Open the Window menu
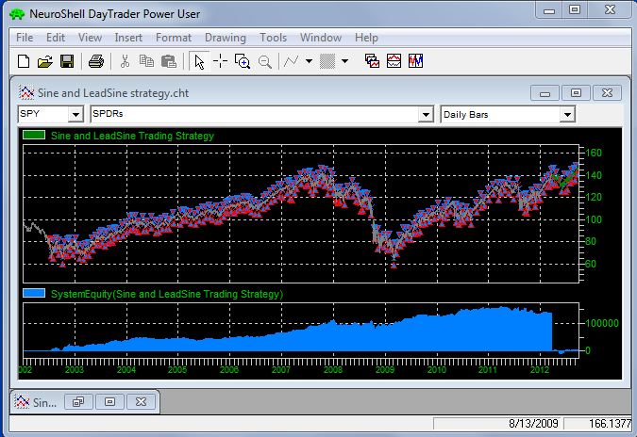637x437 pixels. [x=321, y=38]
